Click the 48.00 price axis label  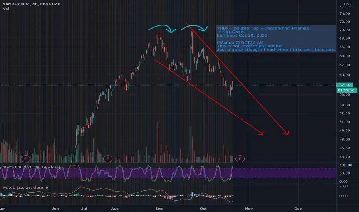(x=345, y=140)
